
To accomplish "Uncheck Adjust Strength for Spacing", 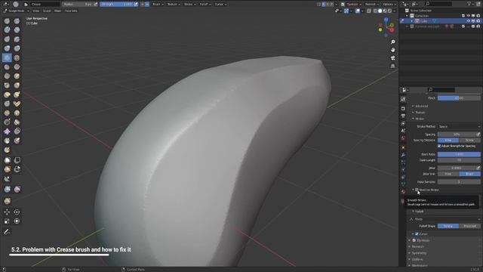I will 439,146.
